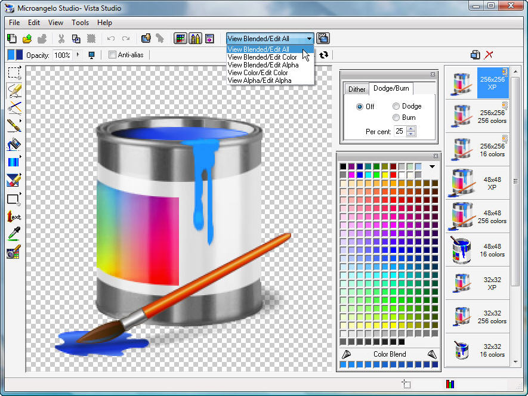Select the rectangular marquee selection tool
Viewport: 528px width, 396px height.
pyautogui.click(x=14, y=73)
